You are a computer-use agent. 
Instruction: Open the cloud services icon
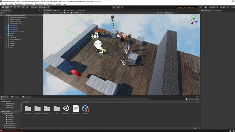pos(206,7)
